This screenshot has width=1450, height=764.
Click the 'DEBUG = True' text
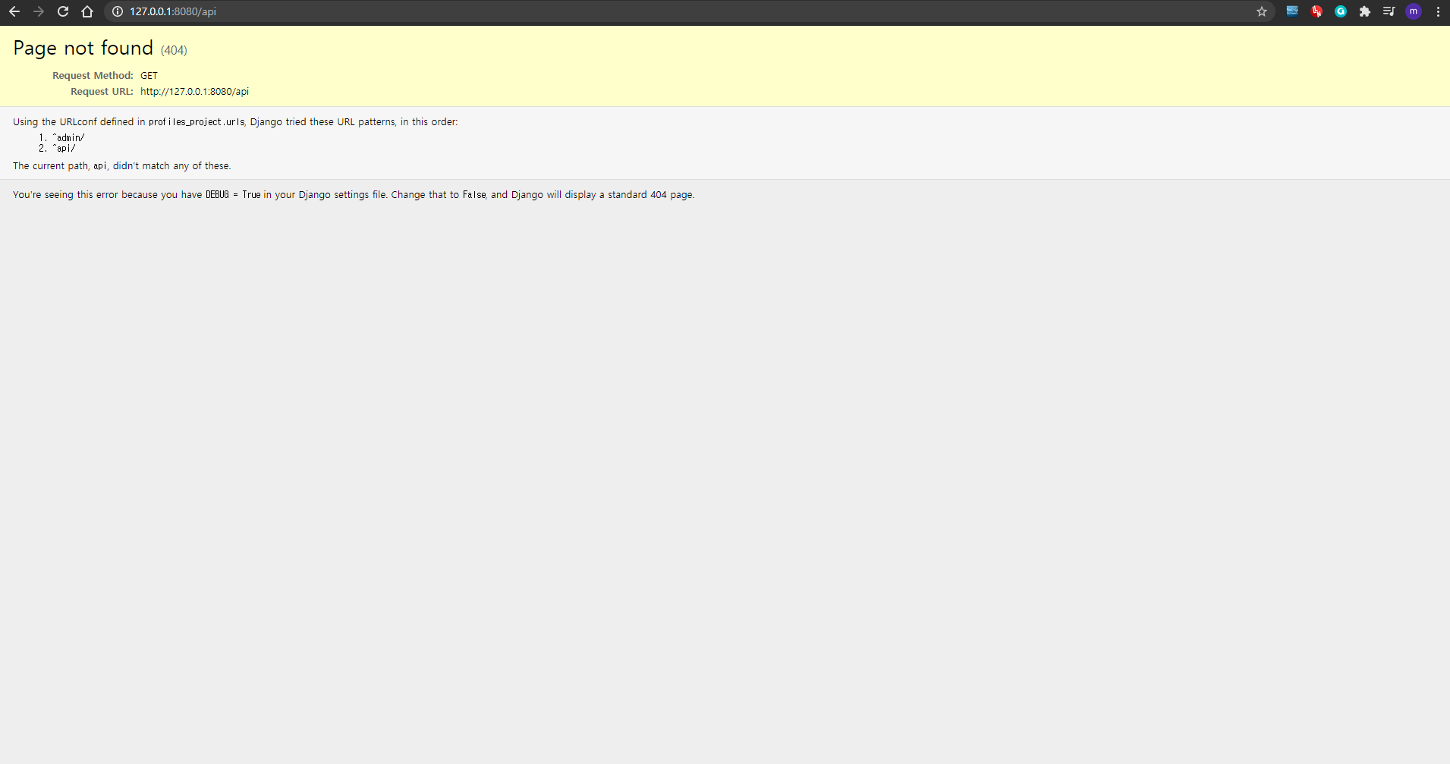point(233,195)
